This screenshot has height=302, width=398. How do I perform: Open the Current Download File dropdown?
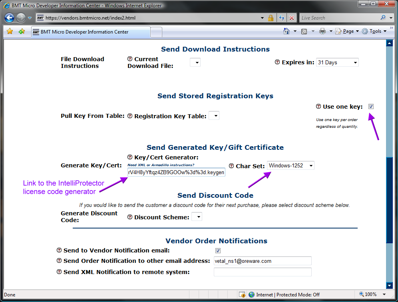pos(195,62)
